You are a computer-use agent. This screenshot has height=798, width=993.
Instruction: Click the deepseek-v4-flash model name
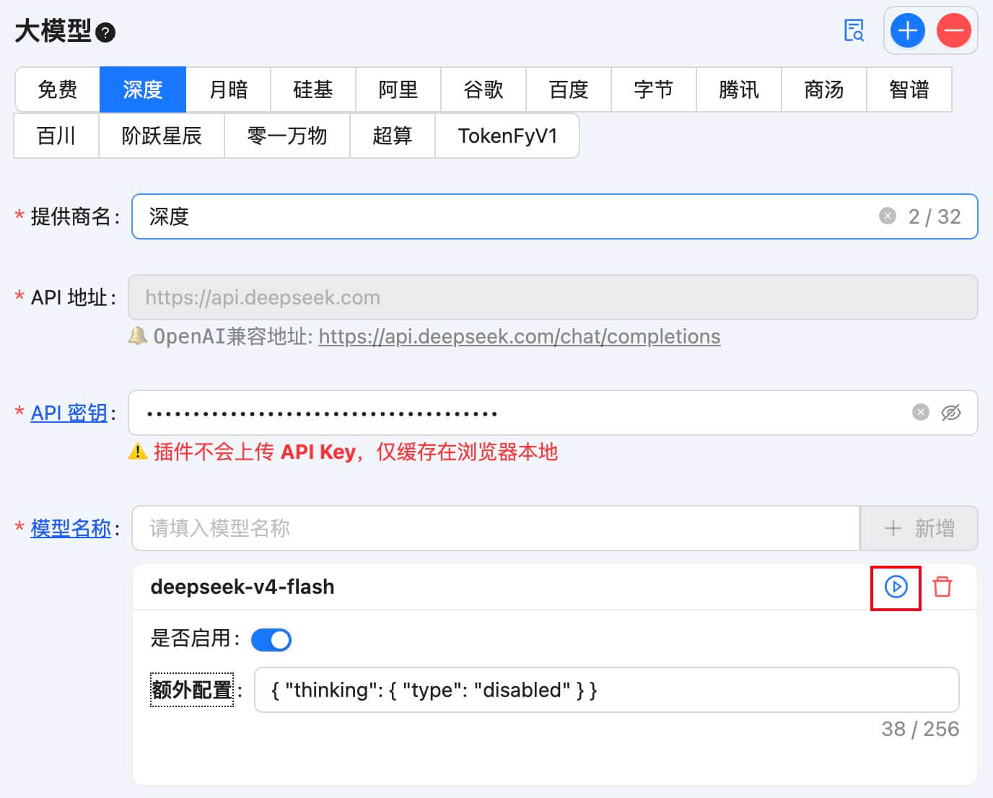pos(242,587)
